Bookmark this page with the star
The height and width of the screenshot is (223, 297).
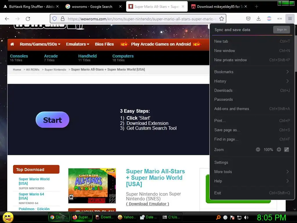pos(221,19)
